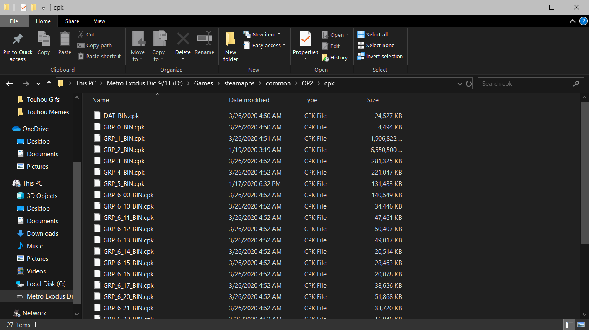Open Explorer Help question mark icon
Screen dimensions: 589x330
[583, 21]
